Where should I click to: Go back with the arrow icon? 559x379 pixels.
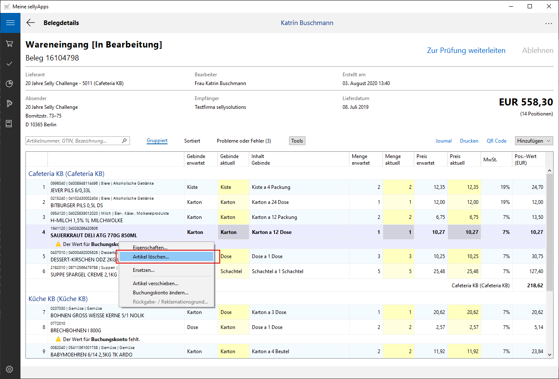click(30, 23)
